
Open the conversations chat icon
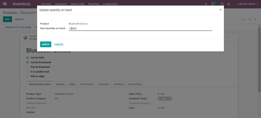[x=222, y=4]
